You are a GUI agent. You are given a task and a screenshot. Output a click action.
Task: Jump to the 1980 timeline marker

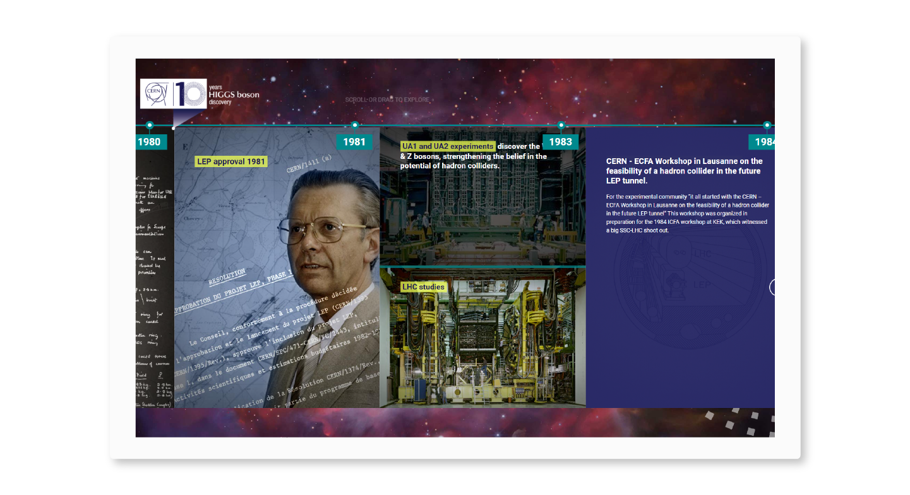click(150, 142)
